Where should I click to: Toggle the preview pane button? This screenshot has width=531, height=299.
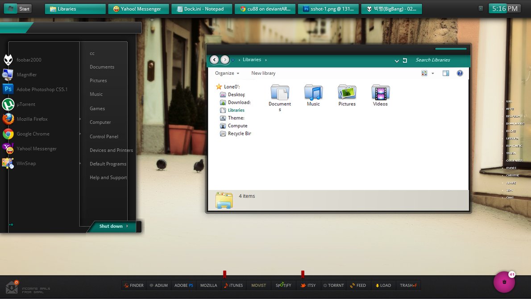pyautogui.click(x=445, y=73)
